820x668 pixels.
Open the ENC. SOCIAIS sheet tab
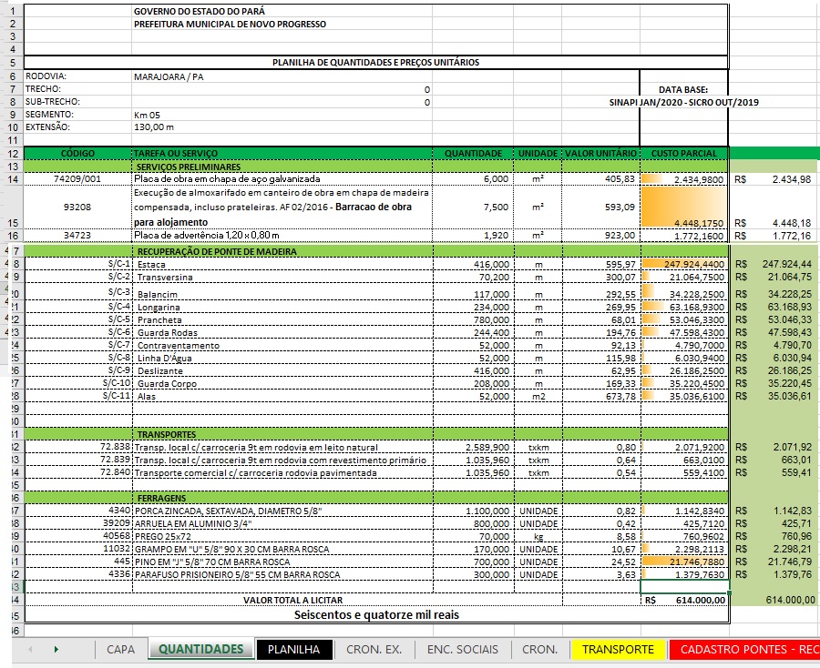click(462, 649)
